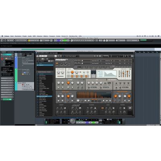Click the yellow button in the Cubase top toolbar
The height and width of the screenshot is (161, 161).
[x=29, y=40]
